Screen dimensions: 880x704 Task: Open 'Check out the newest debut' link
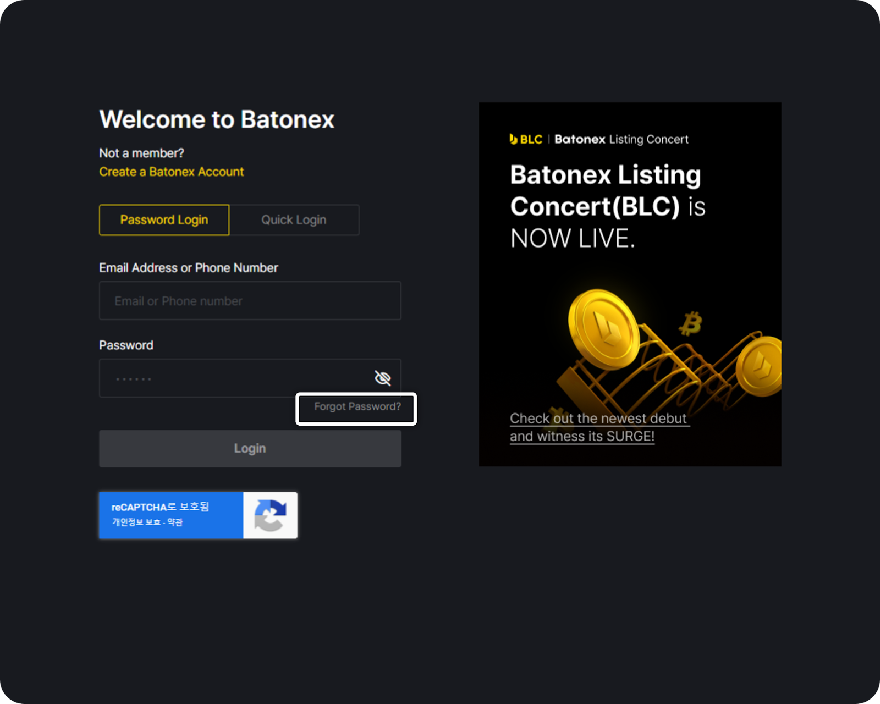coord(599,427)
